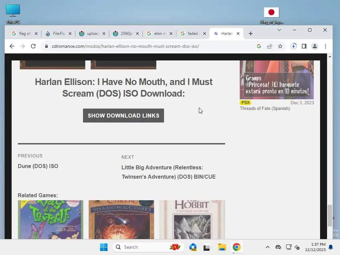Click the browser forward arrow
This screenshot has width=340, height=255.
(23, 46)
